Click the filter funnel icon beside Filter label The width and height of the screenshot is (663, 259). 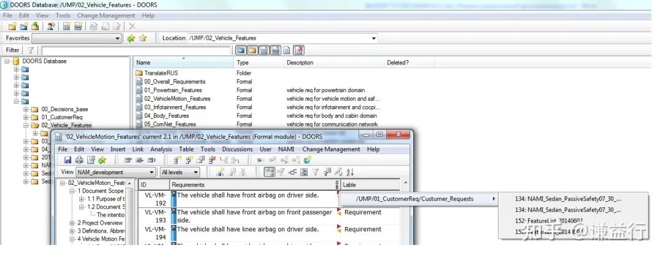(x=31, y=50)
